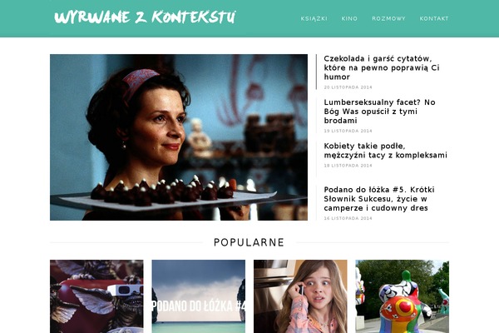Open the colorful sculpture thumbnail

(403, 296)
